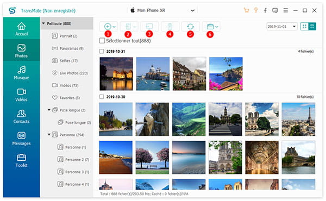Click the shopping cart purchase icon

click(x=246, y=10)
